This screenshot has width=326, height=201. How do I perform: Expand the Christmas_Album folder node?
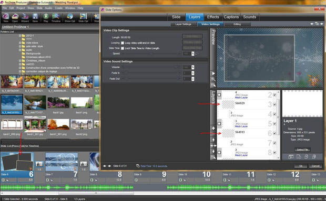20,61
